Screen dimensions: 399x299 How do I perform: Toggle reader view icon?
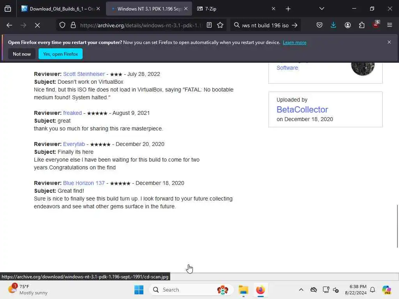pyautogui.click(x=209, y=25)
